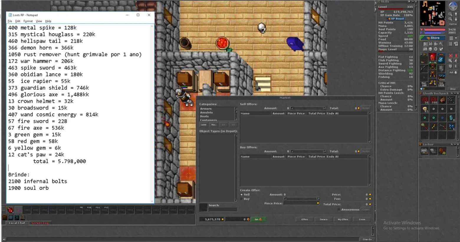Image resolution: width=460 pixels, height=242 pixels.
Task: Open the Format menu in Notepad
Action: coord(28,21)
